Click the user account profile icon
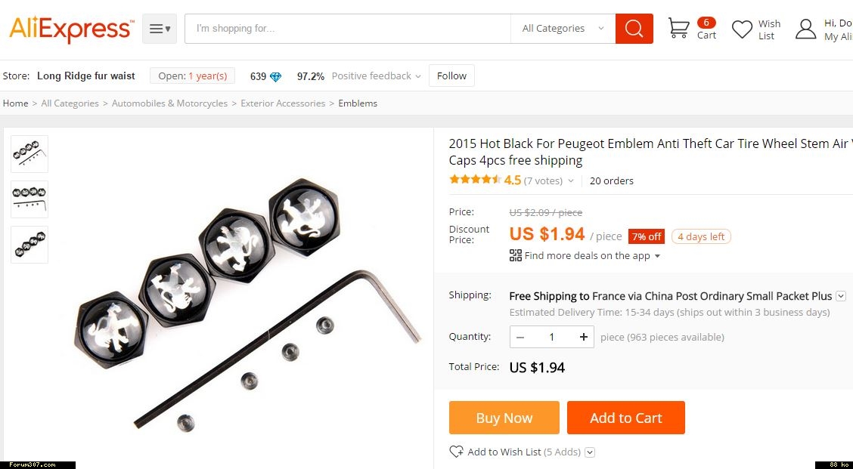The width and height of the screenshot is (853, 469). 806,29
